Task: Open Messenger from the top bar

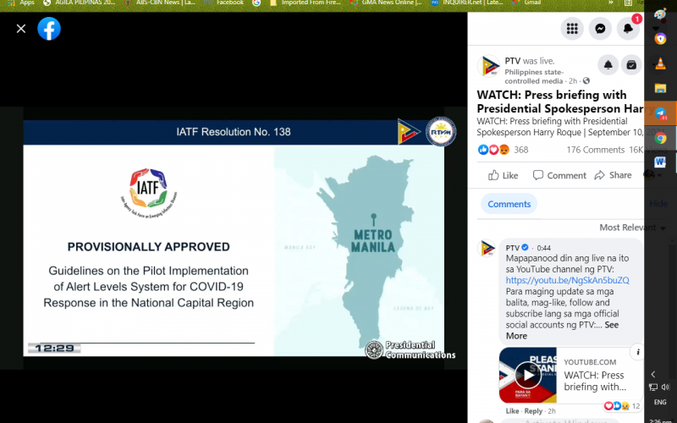Action: (600, 29)
